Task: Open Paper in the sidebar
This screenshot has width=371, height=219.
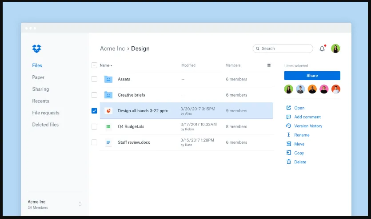Action: (x=38, y=77)
